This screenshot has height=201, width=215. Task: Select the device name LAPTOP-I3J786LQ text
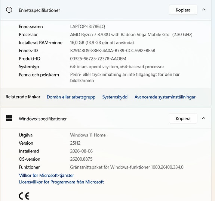click(x=87, y=26)
